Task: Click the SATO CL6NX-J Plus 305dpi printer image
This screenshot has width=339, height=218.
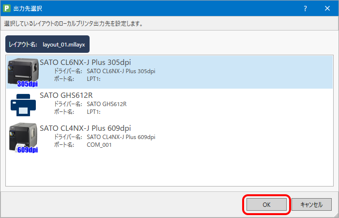Action: pyautogui.click(x=23, y=72)
